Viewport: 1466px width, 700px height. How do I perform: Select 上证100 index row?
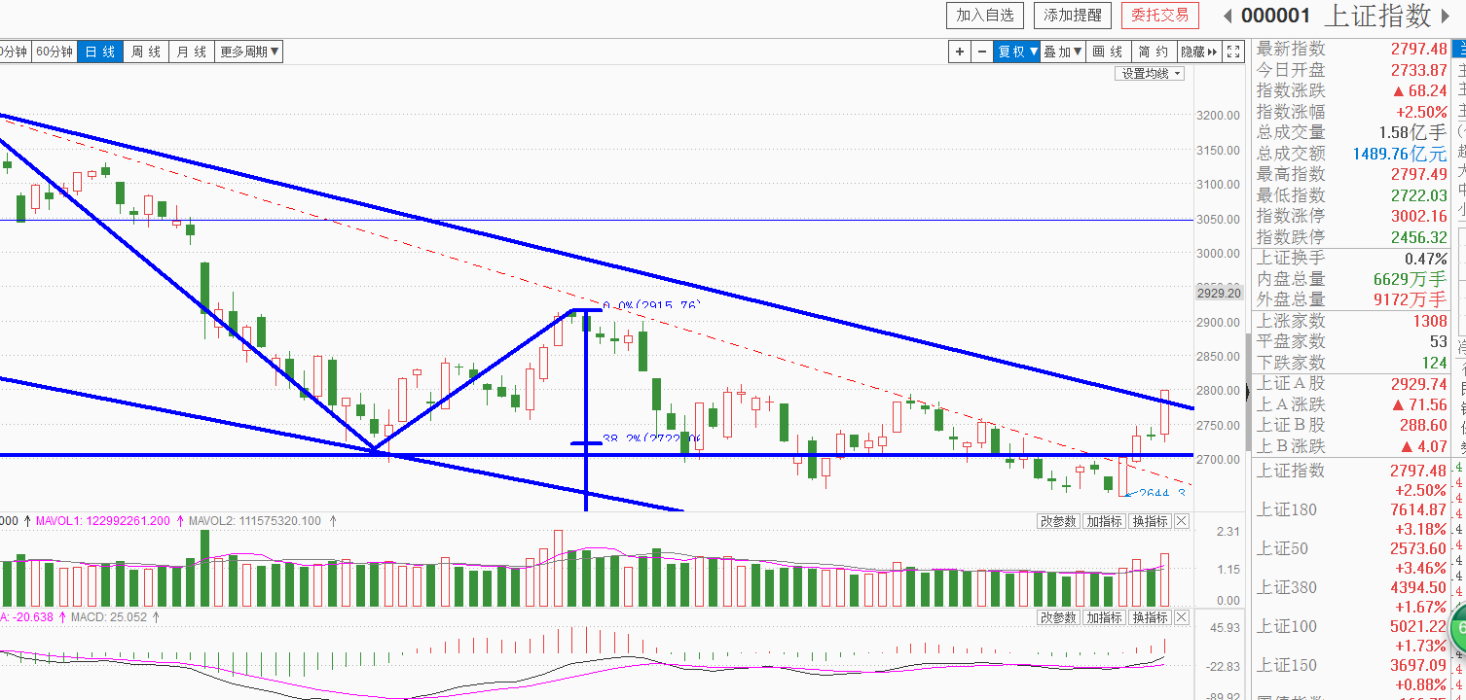[1351, 636]
